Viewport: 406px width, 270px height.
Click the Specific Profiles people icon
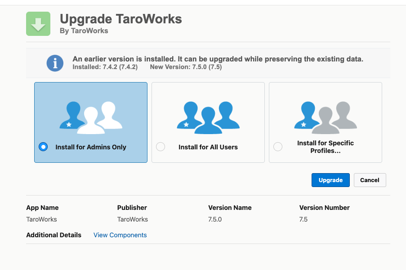tap(326, 118)
